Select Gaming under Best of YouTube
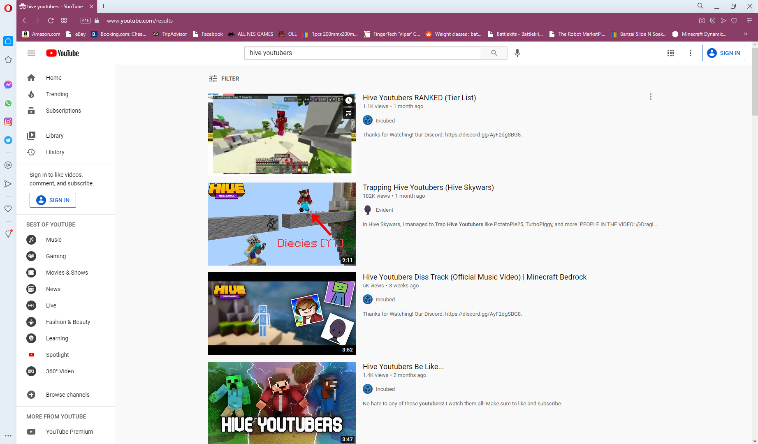Screen dimensions: 758x444 pos(66,256)
